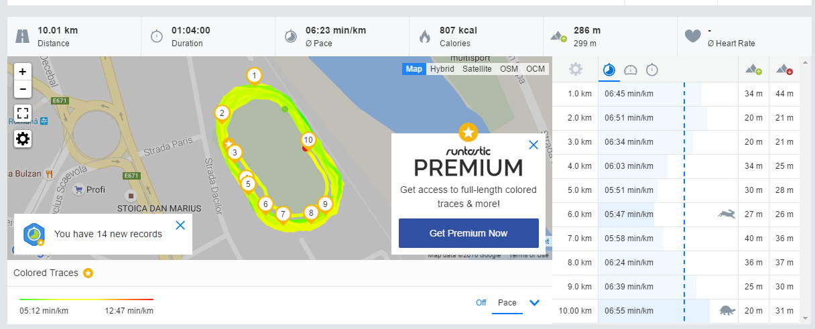Dismiss the new records notification
The image size is (815, 329).
pos(180,225)
